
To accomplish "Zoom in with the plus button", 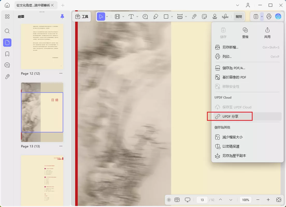I will (x=268, y=200).
